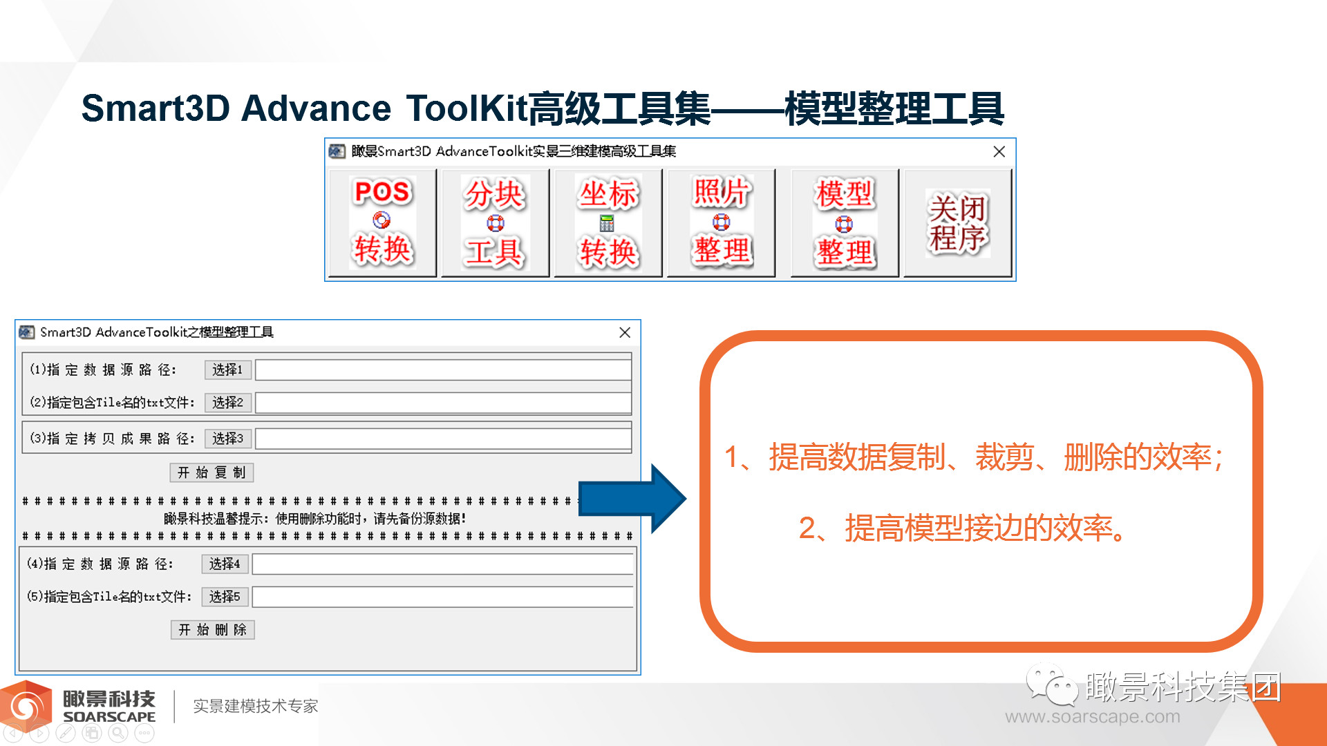The height and width of the screenshot is (746, 1327).
Task: Start copying with 开始复制 button
Action: (x=211, y=472)
